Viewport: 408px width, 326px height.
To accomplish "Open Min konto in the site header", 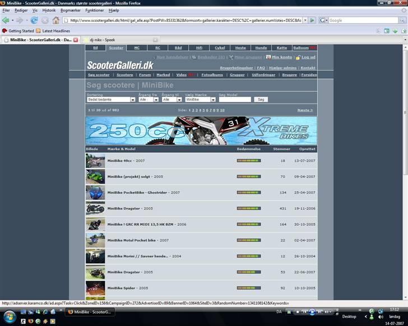I will (x=279, y=57).
